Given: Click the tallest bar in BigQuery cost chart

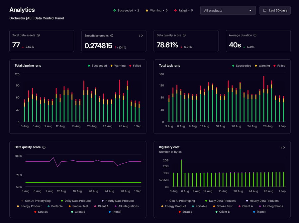Looking at the screenshot, I should [x=181, y=173].
